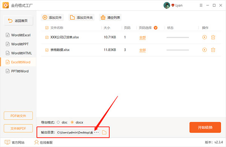Click the play icon for XXX公司订货单.xlsx
226x147 pixels.
click(x=205, y=37)
